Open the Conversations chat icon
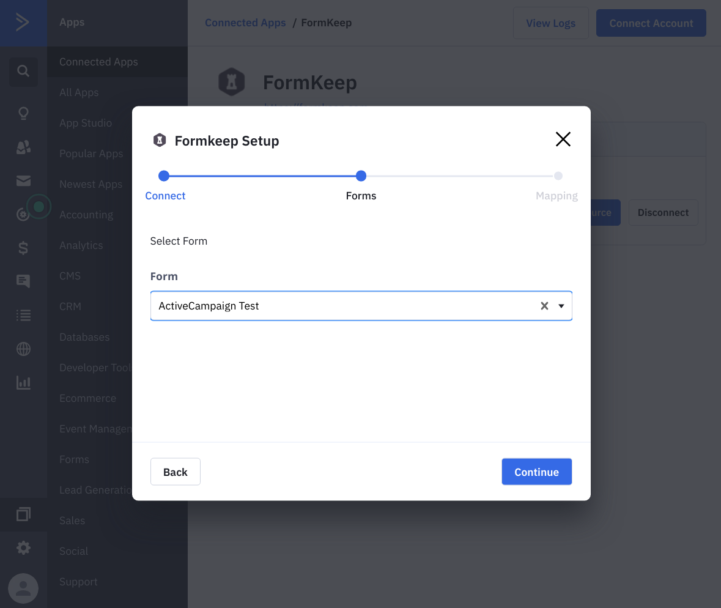This screenshot has width=721, height=608. [23, 281]
